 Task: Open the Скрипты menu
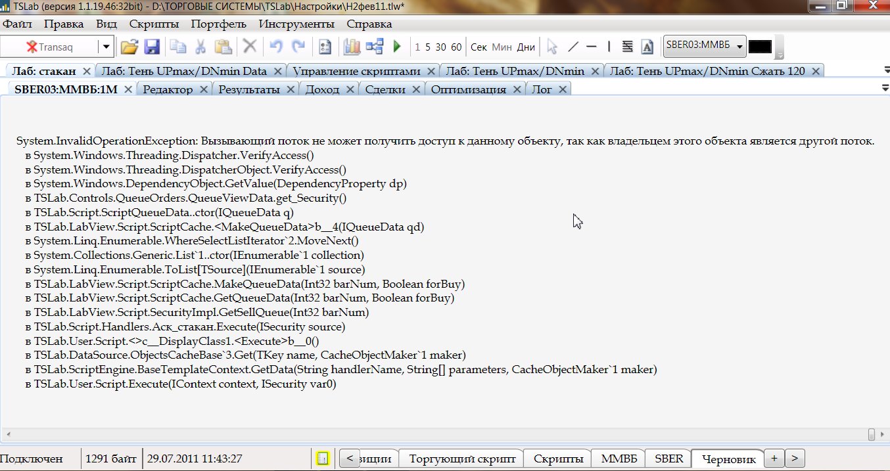(154, 24)
